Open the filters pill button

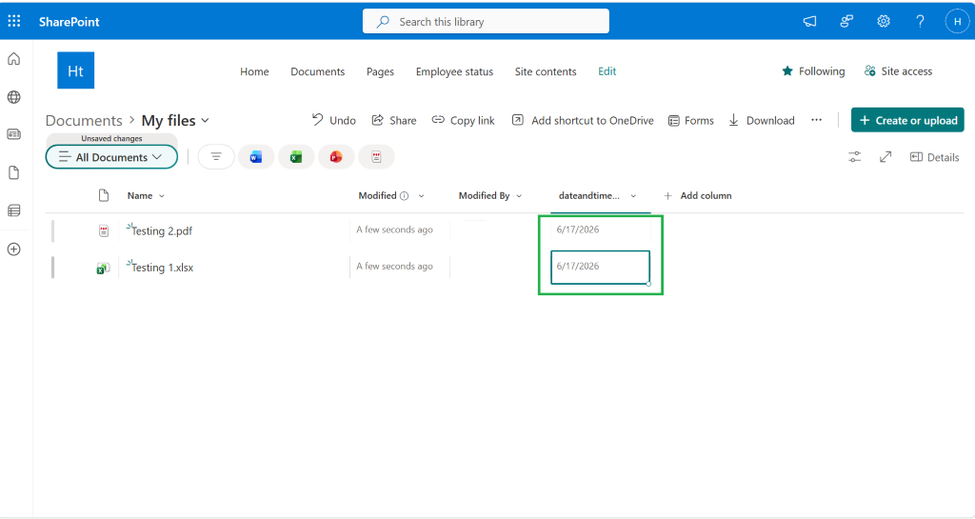coord(216,157)
